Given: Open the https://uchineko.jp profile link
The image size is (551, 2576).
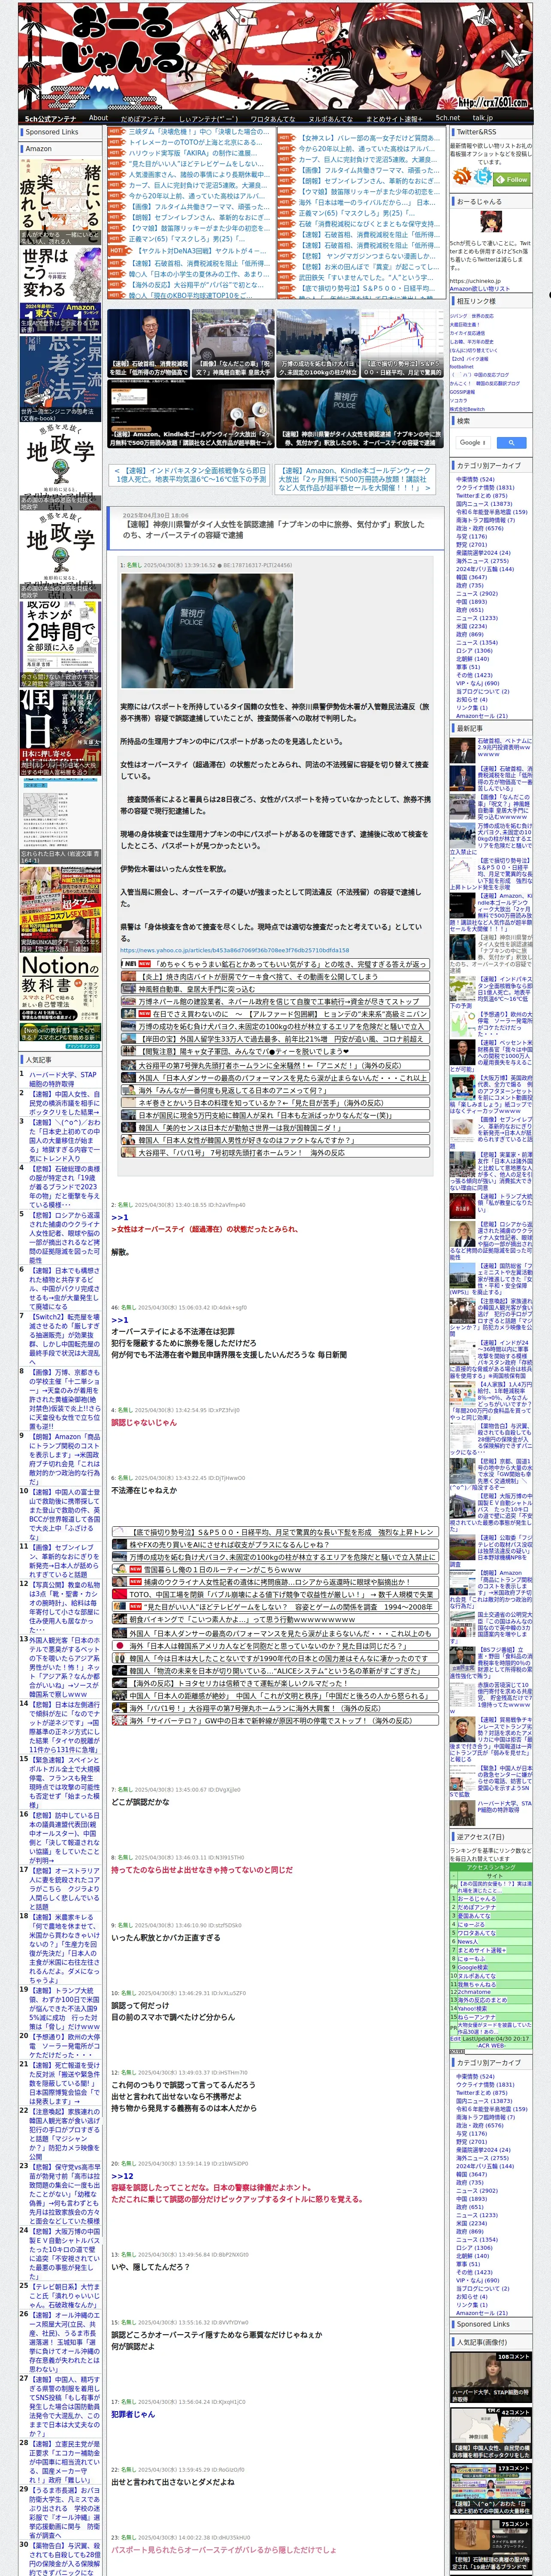Looking at the screenshot, I should click(x=475, y=281).
